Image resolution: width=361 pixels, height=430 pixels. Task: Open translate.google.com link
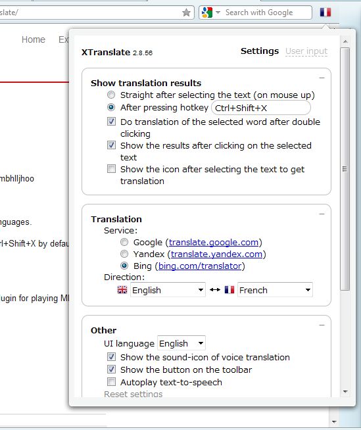(214, 242)
